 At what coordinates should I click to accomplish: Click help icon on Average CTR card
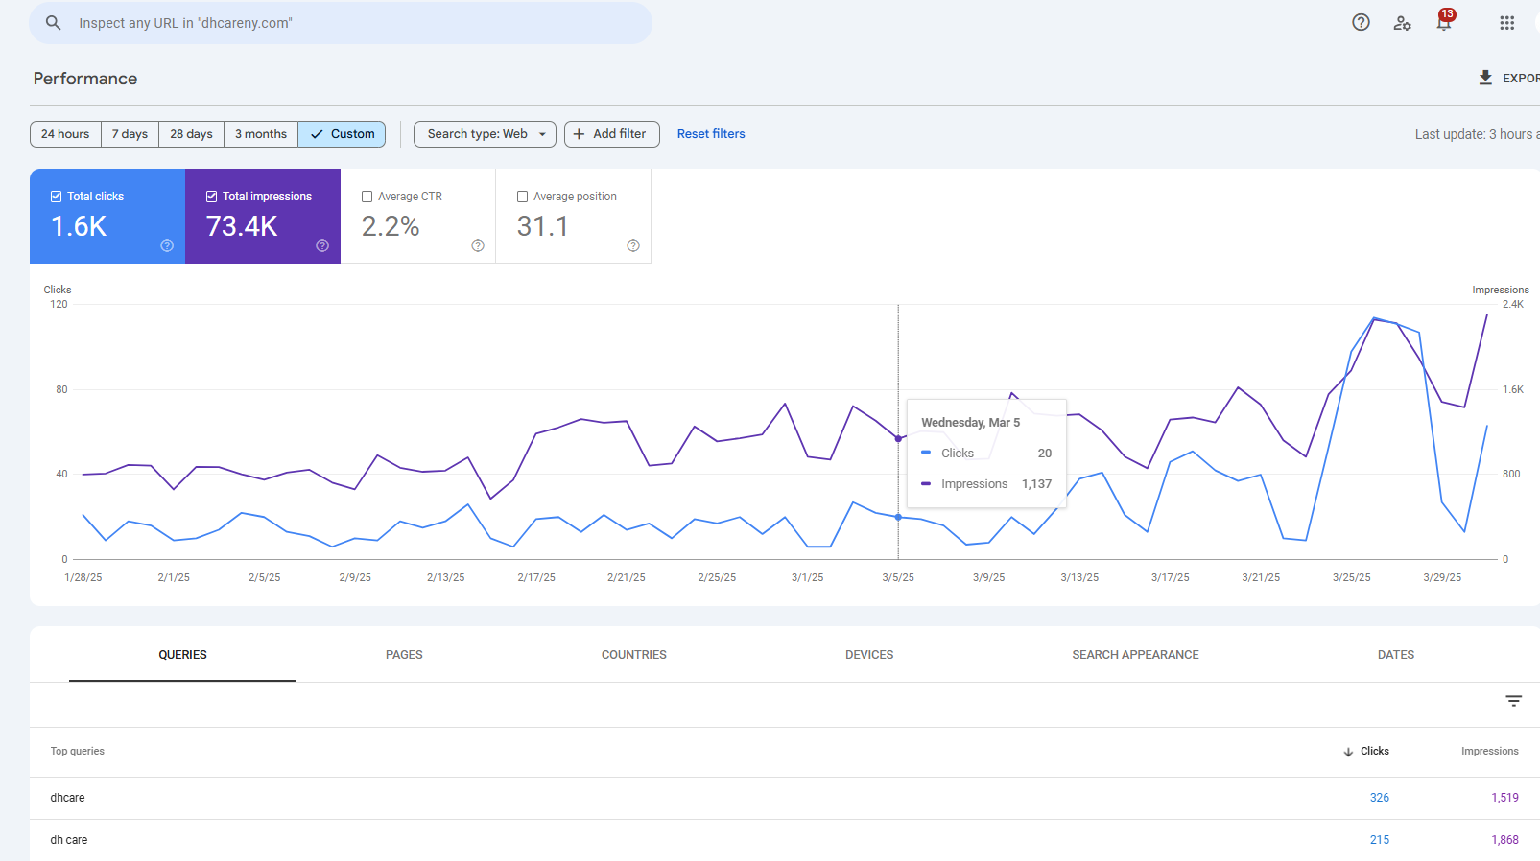tap(478, 245)
